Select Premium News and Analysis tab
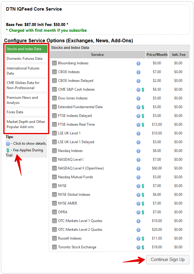The width and height of the screenshot is (194, 274). tap(26, 100)
